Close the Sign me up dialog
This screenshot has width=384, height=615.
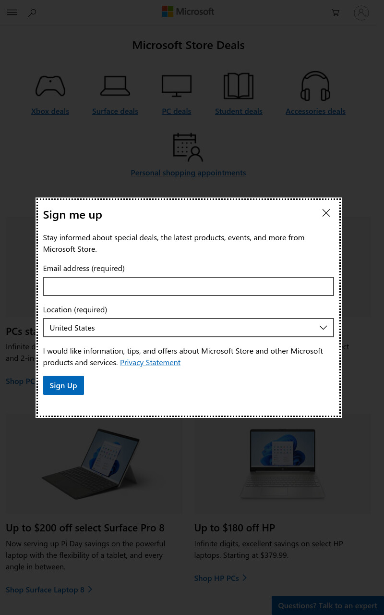(x=326, y=213)
